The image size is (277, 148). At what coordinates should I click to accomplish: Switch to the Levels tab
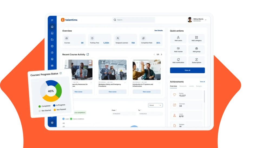[x=191, y=86]
